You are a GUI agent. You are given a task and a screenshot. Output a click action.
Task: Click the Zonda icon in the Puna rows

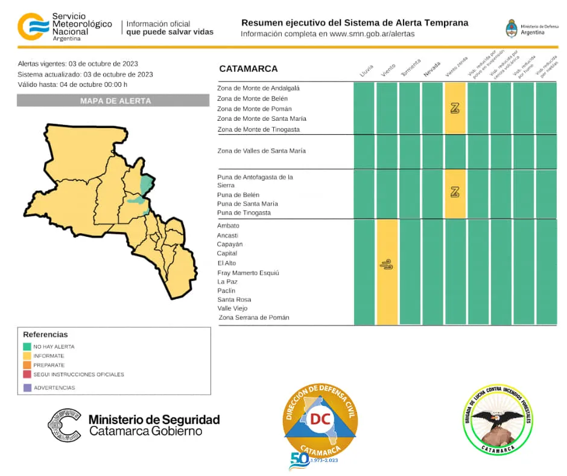[x=455, y=191]
